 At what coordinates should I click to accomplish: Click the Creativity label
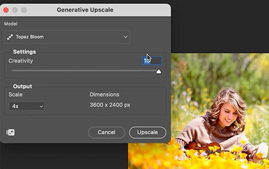point(21,61)
